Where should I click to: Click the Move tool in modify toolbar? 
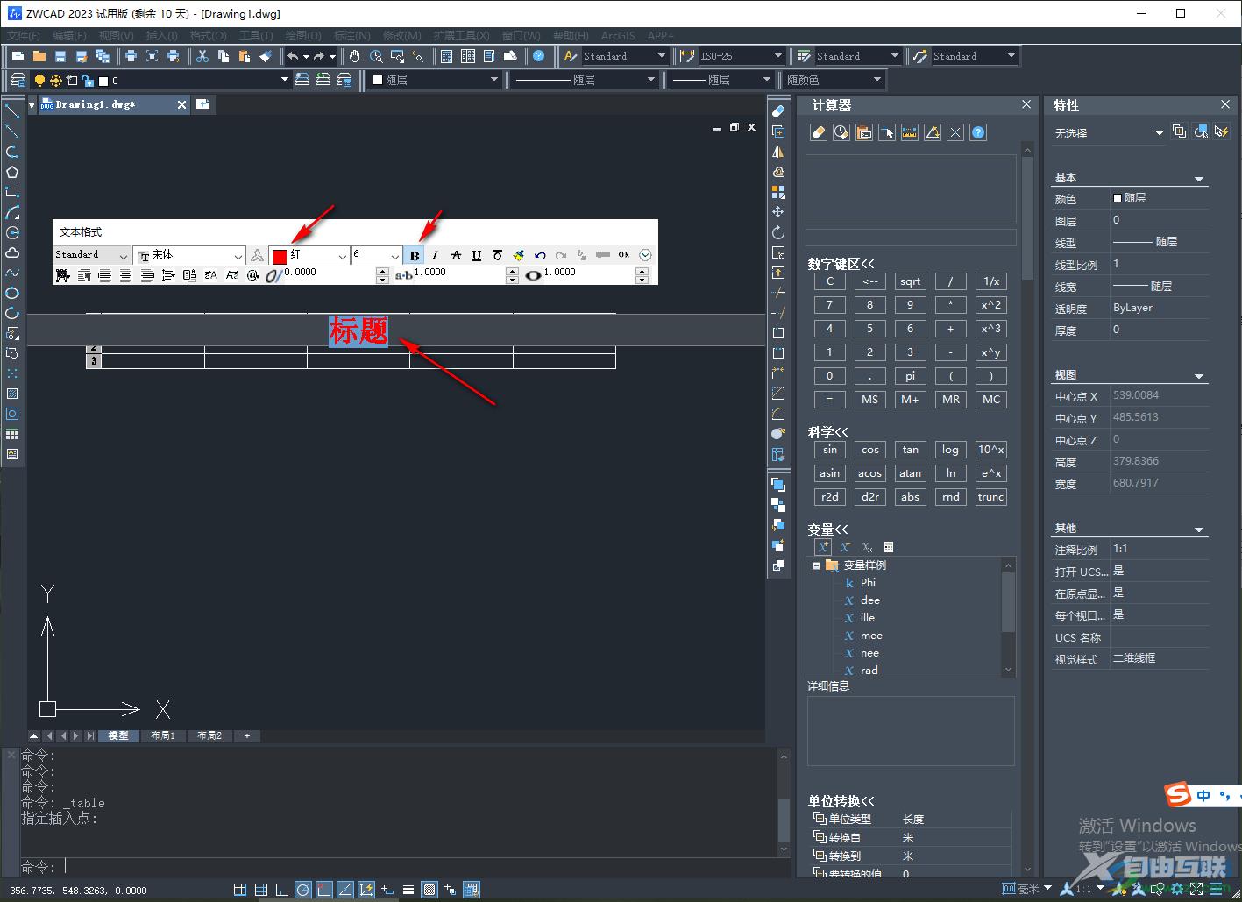point(777,212)
